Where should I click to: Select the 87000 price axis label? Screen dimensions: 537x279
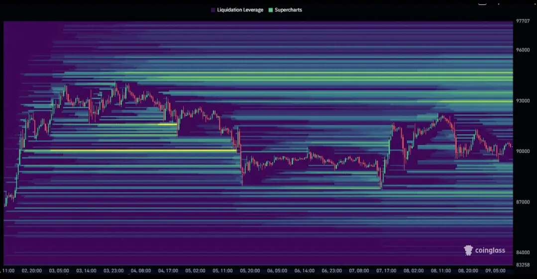pos(523,202)
